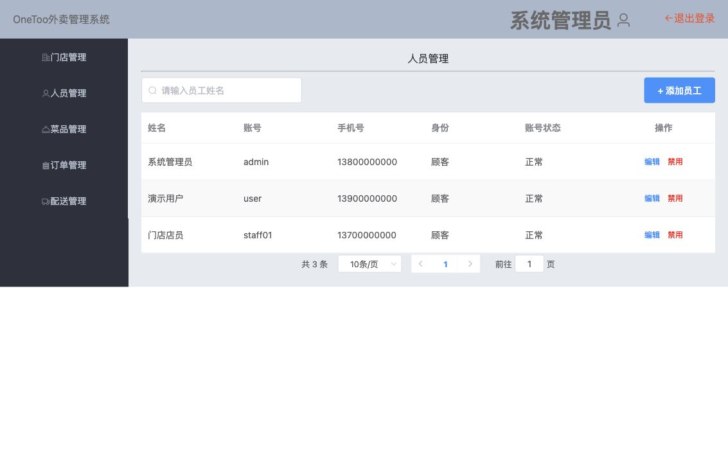Click the 操作 column header
The width and height of the screenshot is (728, 476).
pyautogui.click(x=664, y=128)
